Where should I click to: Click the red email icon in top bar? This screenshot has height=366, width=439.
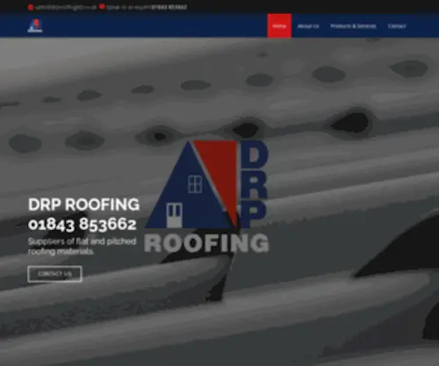click(x=31, y=7)
